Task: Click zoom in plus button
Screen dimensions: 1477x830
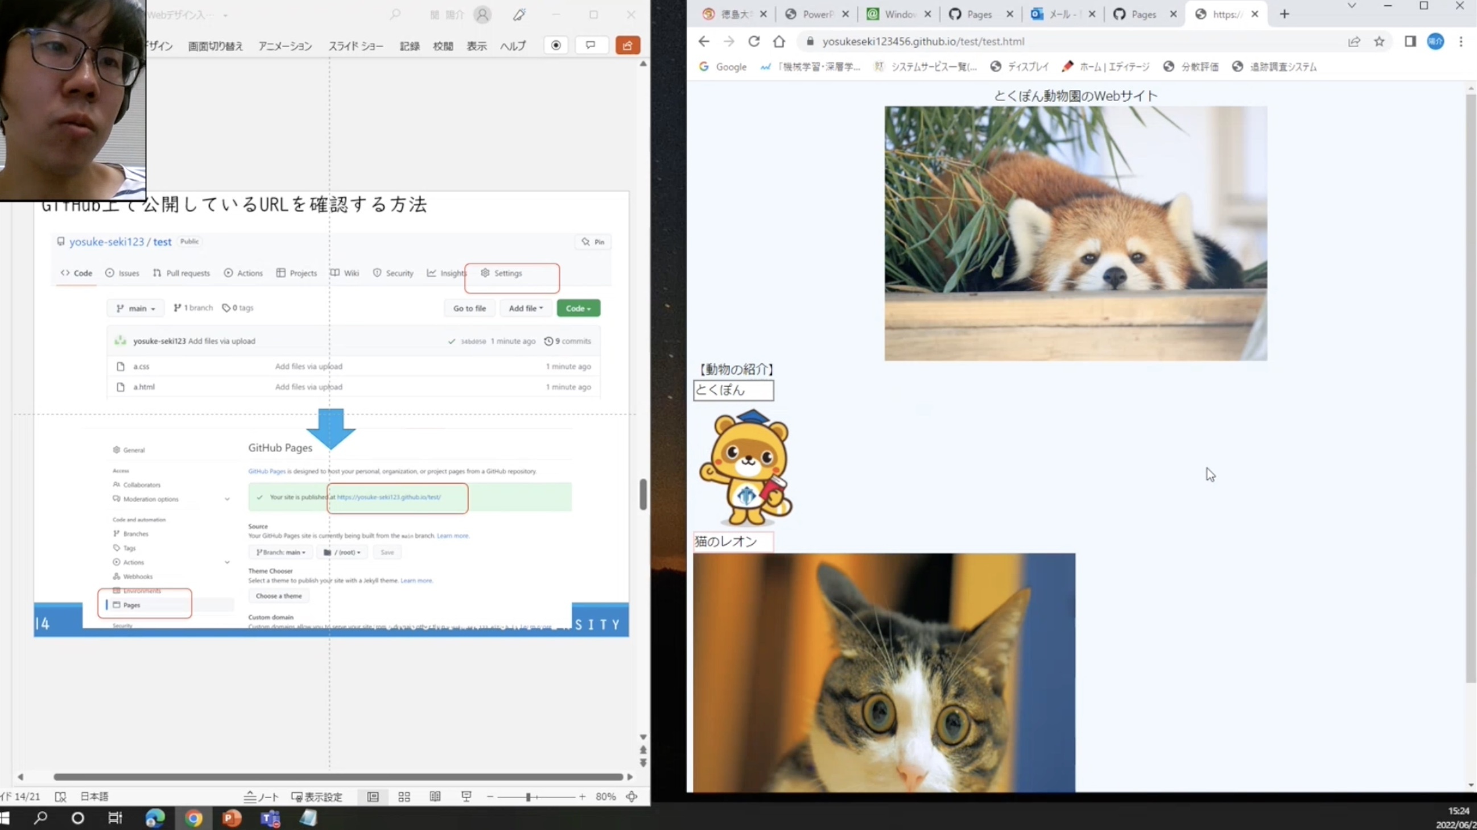Action: tap(582, 797)
